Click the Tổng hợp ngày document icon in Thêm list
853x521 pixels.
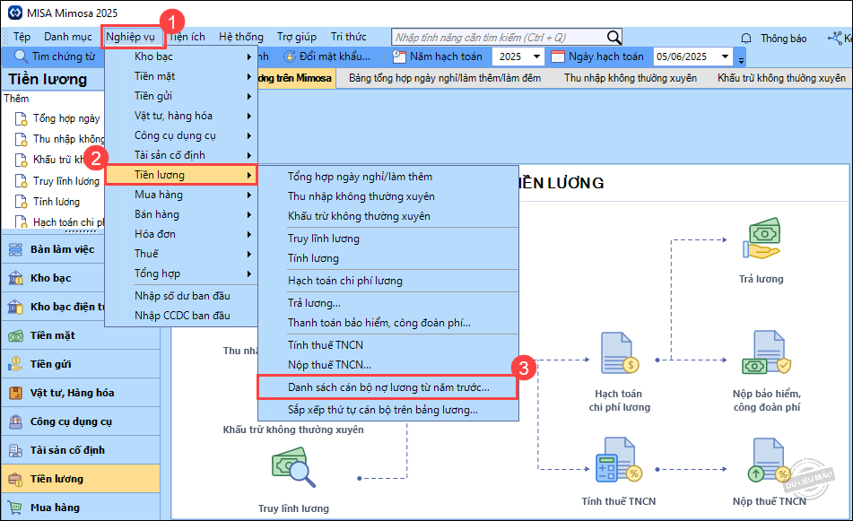21,119
